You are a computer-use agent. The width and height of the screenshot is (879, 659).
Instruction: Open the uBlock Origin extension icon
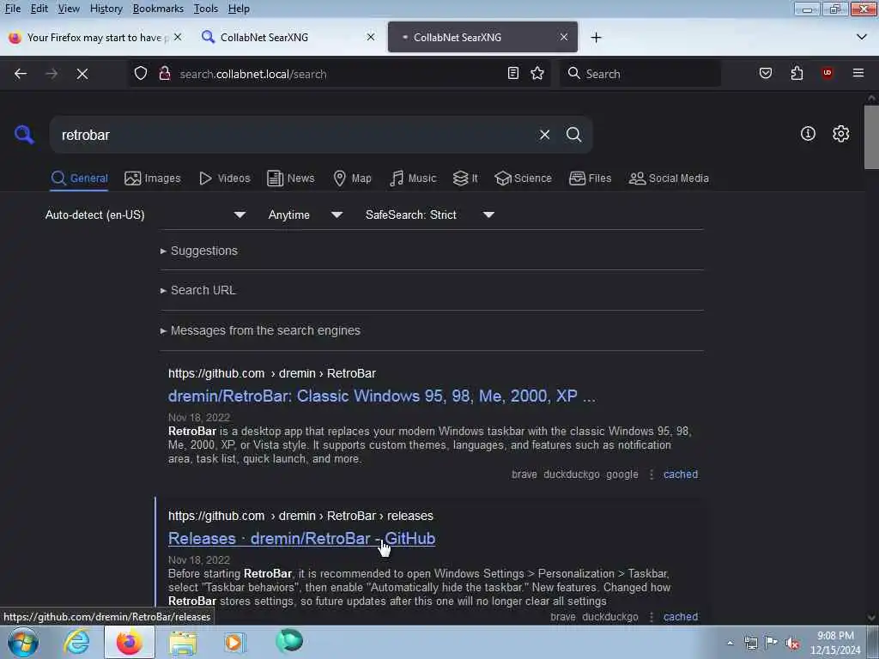click(827, 74)
